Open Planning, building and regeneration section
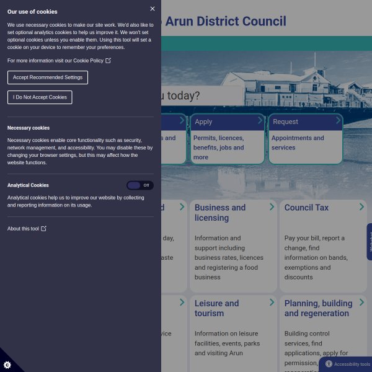The image size is (372, 372). [x=319, y=308]
